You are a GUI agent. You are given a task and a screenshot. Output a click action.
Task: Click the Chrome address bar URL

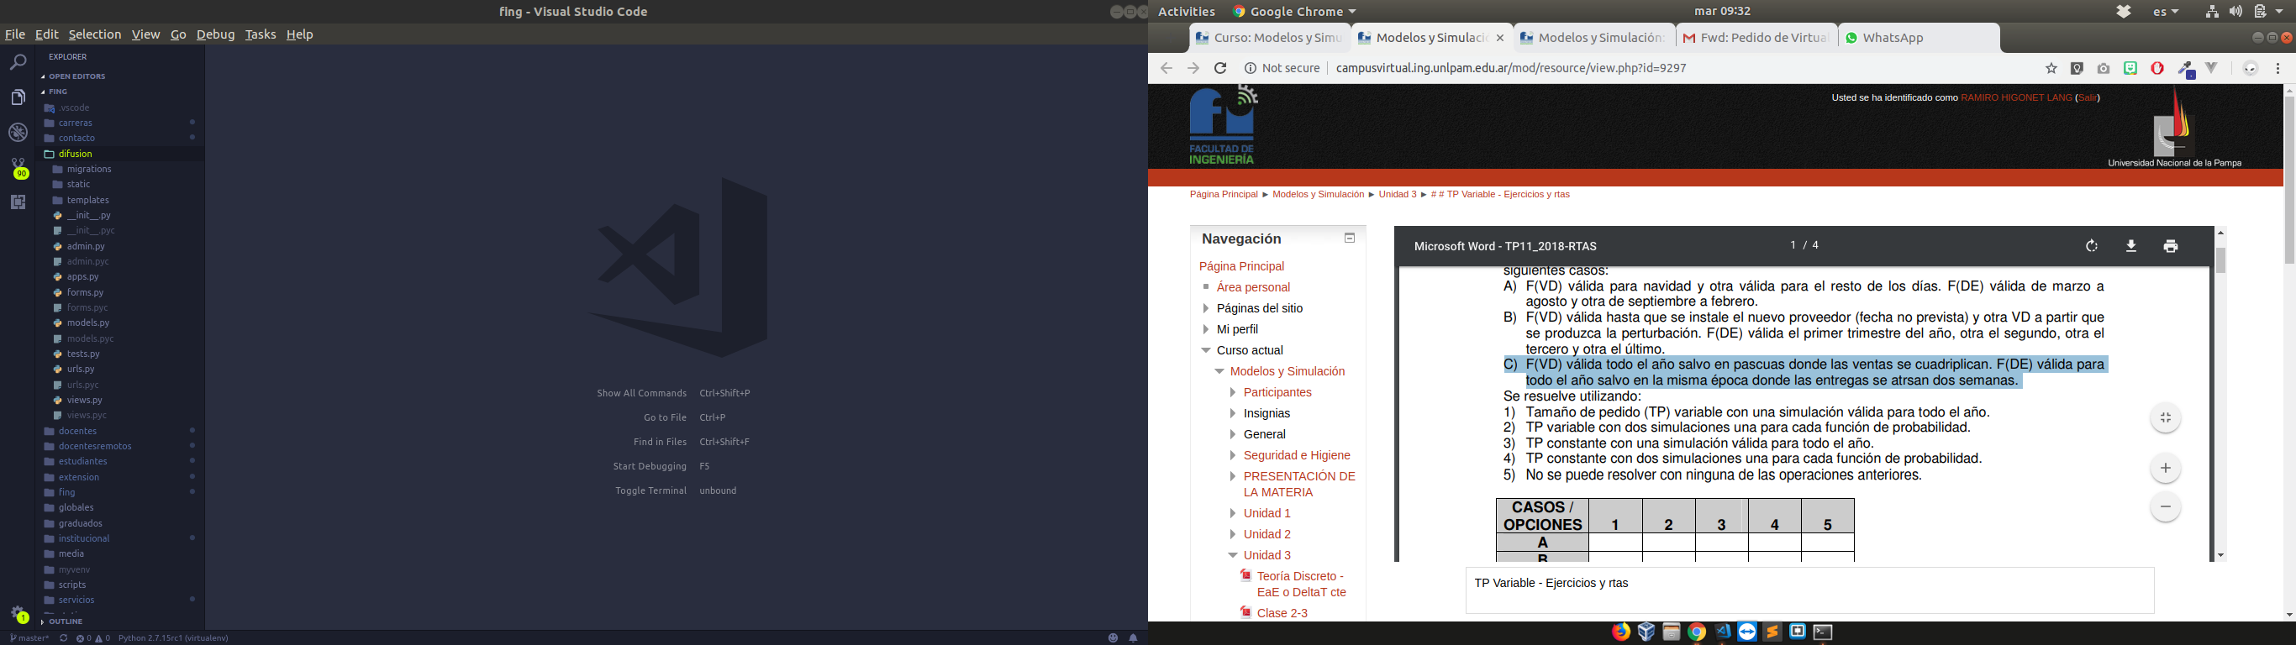click(1511, 69)
